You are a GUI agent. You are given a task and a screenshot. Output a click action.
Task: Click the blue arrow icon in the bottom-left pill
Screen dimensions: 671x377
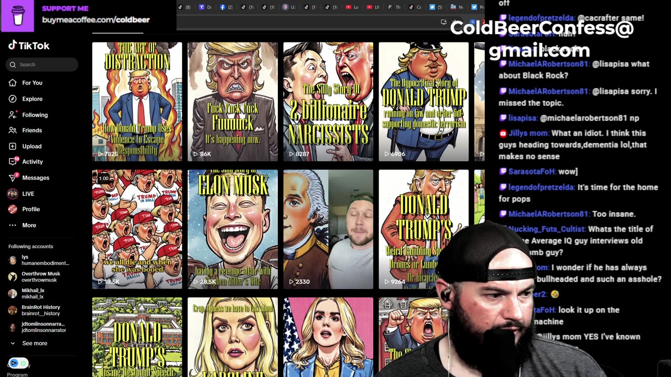(14, 363)
